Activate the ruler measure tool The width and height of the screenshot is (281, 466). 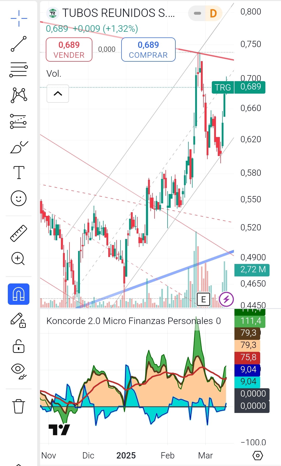(18, 233)
